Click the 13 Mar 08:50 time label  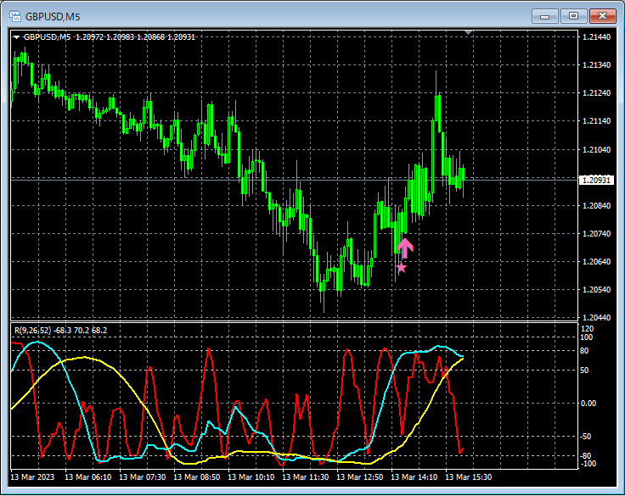[x=196, y=476]
